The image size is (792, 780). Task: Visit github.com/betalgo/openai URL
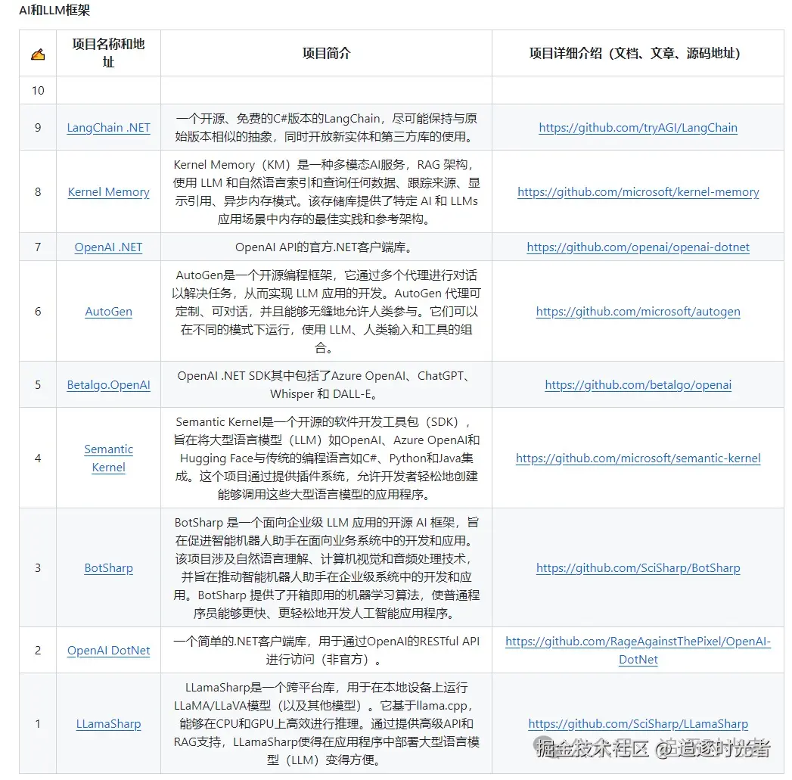638,385
